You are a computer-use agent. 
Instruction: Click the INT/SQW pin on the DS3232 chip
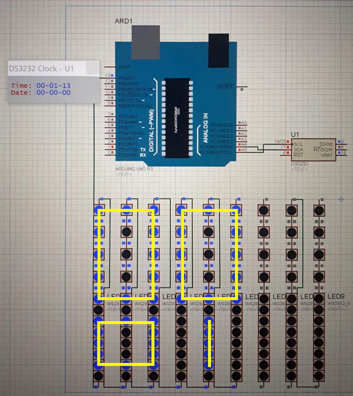323,150
